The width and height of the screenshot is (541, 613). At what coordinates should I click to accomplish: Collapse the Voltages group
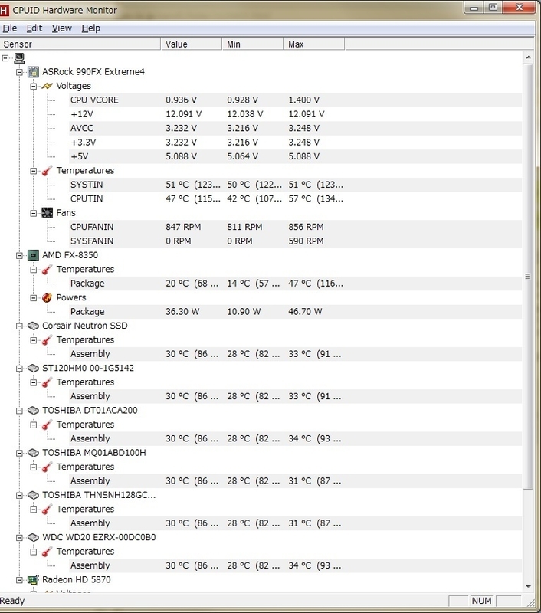point(33,87)
